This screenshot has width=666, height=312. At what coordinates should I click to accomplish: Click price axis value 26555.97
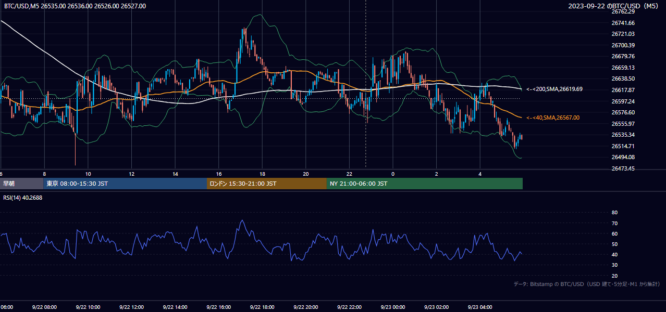623,124
